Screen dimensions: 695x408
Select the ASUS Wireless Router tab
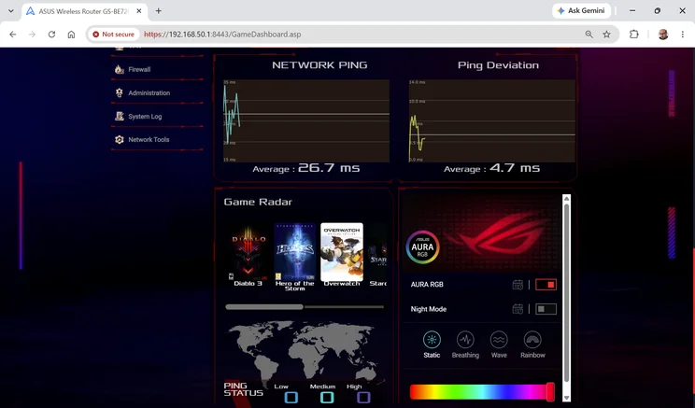click(84, 11)
